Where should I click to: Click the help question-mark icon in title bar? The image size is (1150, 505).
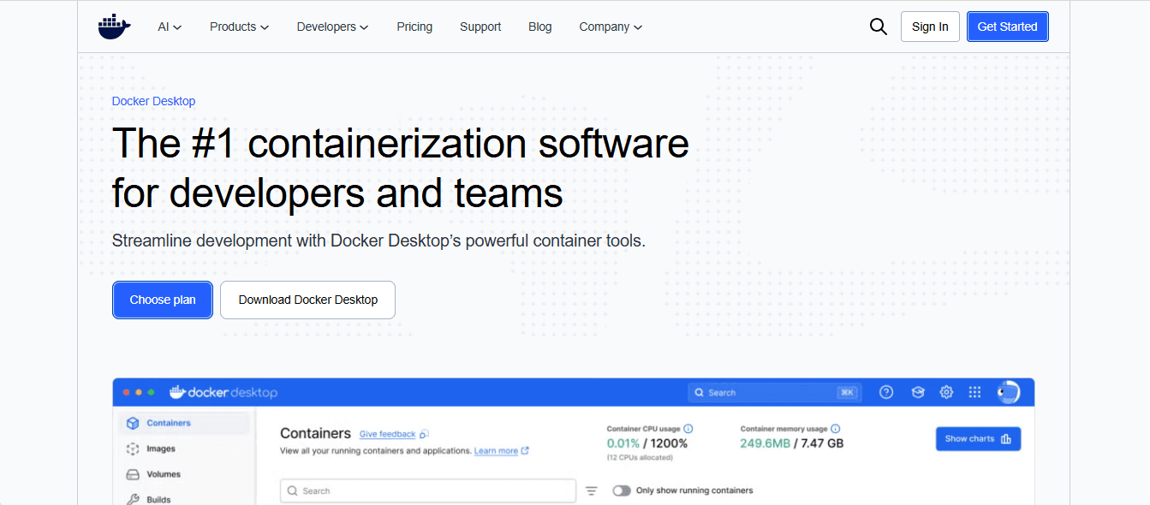pyautogui.click(x=885, y=391)
